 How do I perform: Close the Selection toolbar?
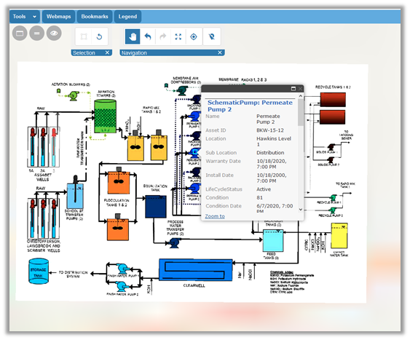(x=107, y=52)
